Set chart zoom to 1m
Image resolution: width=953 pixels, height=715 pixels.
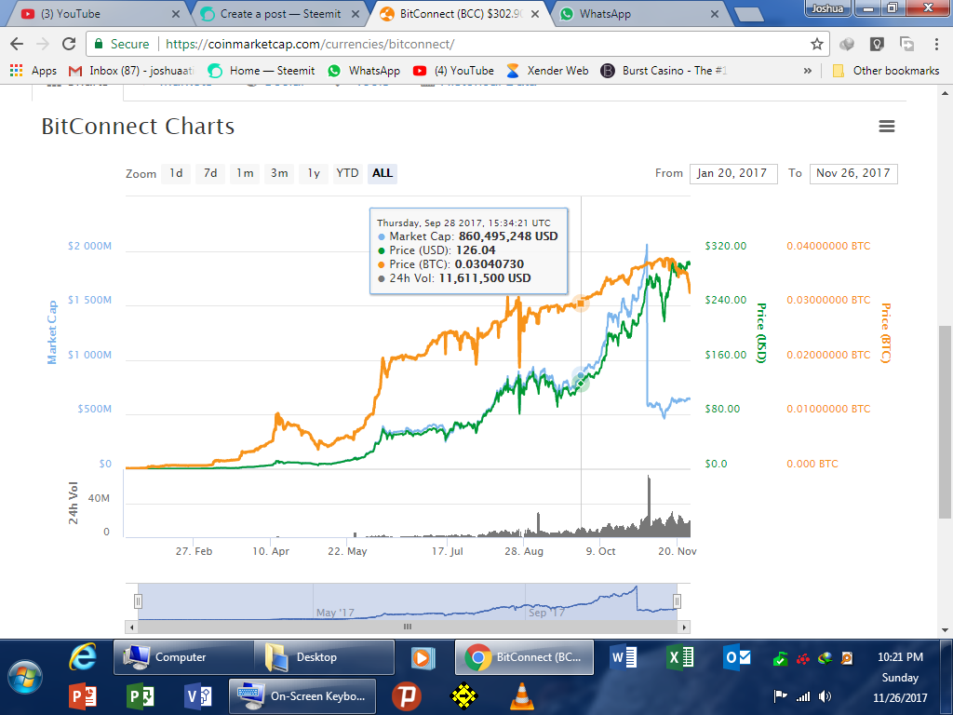pyautogui.click(x=245, y=173)
